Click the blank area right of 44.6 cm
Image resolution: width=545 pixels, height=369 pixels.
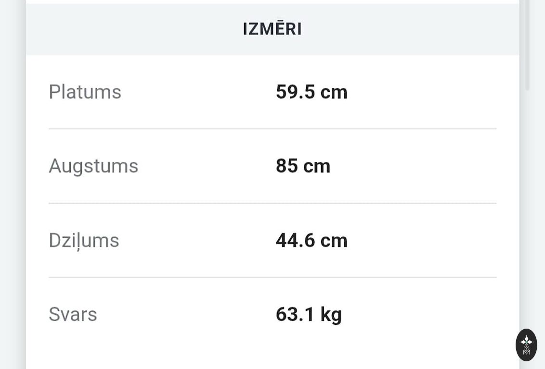tap(424, 240)
